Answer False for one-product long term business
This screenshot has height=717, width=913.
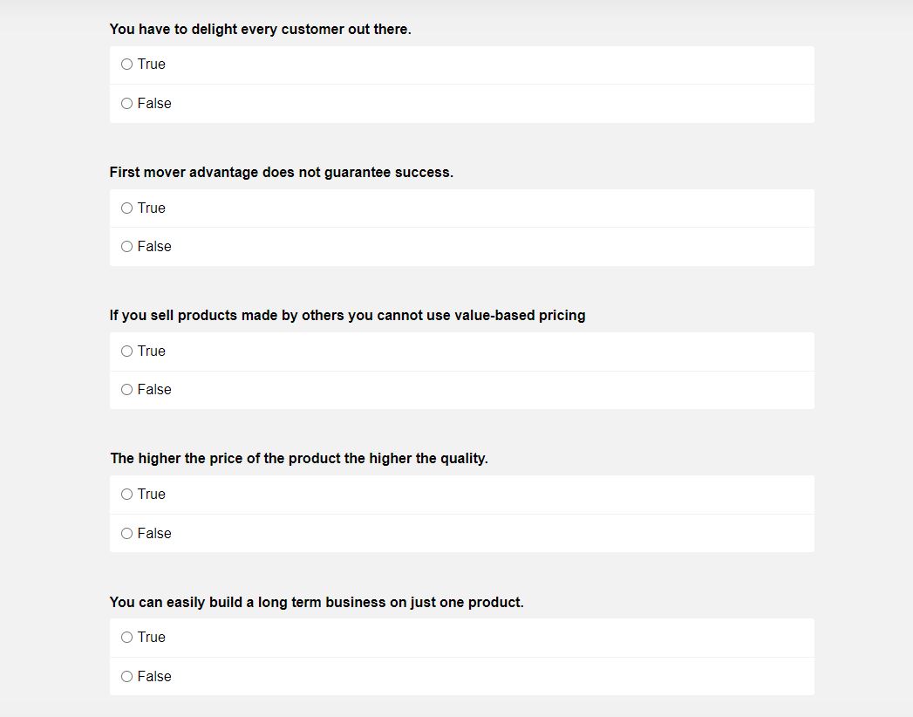click(x=127, y=676)
